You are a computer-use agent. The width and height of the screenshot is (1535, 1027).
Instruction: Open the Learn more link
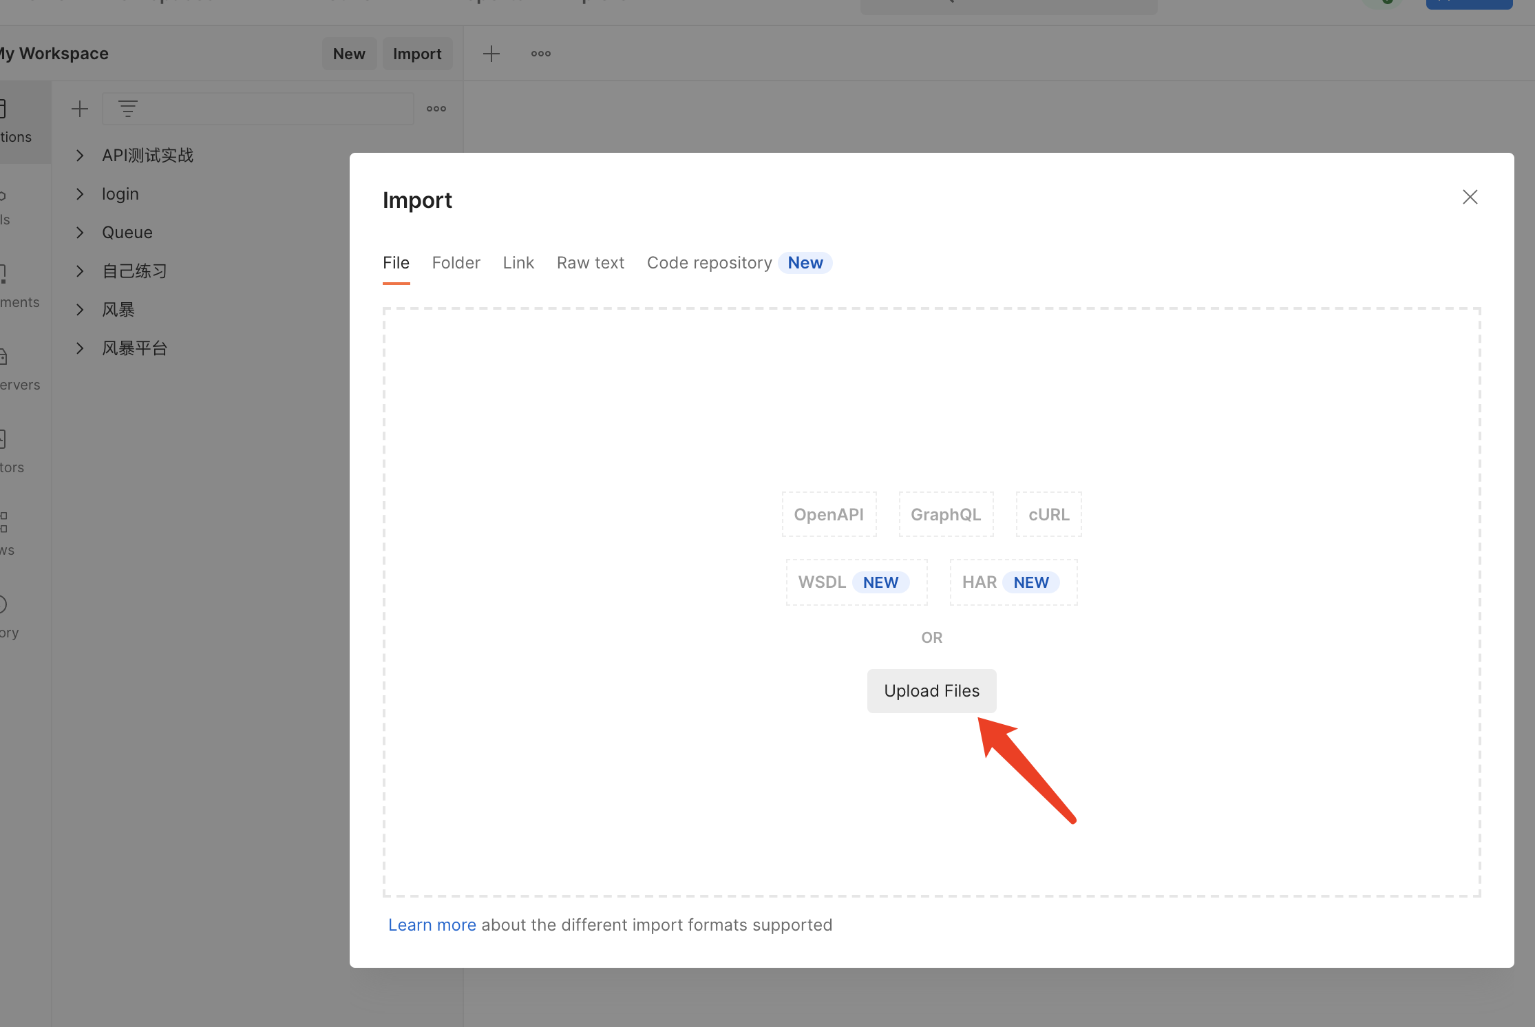432,925
